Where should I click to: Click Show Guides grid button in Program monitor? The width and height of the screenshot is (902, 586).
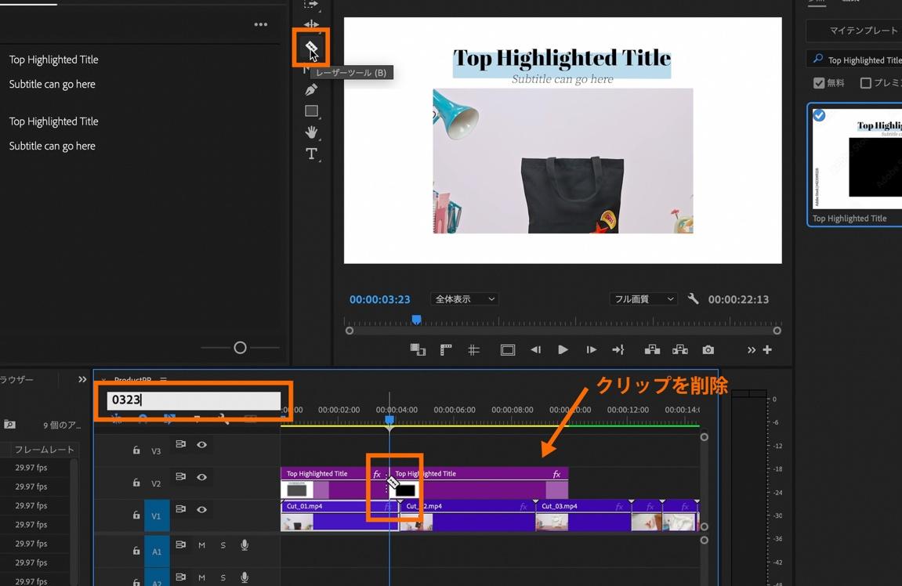(473, 349)
